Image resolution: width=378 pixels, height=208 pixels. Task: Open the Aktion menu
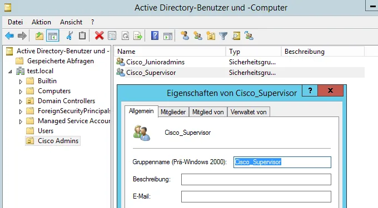(41, 22)
